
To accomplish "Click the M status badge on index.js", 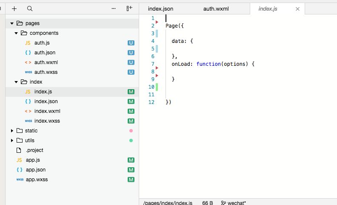I will (x=131, y=92).
